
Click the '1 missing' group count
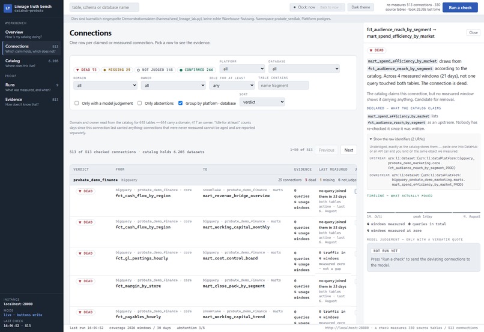327,180
